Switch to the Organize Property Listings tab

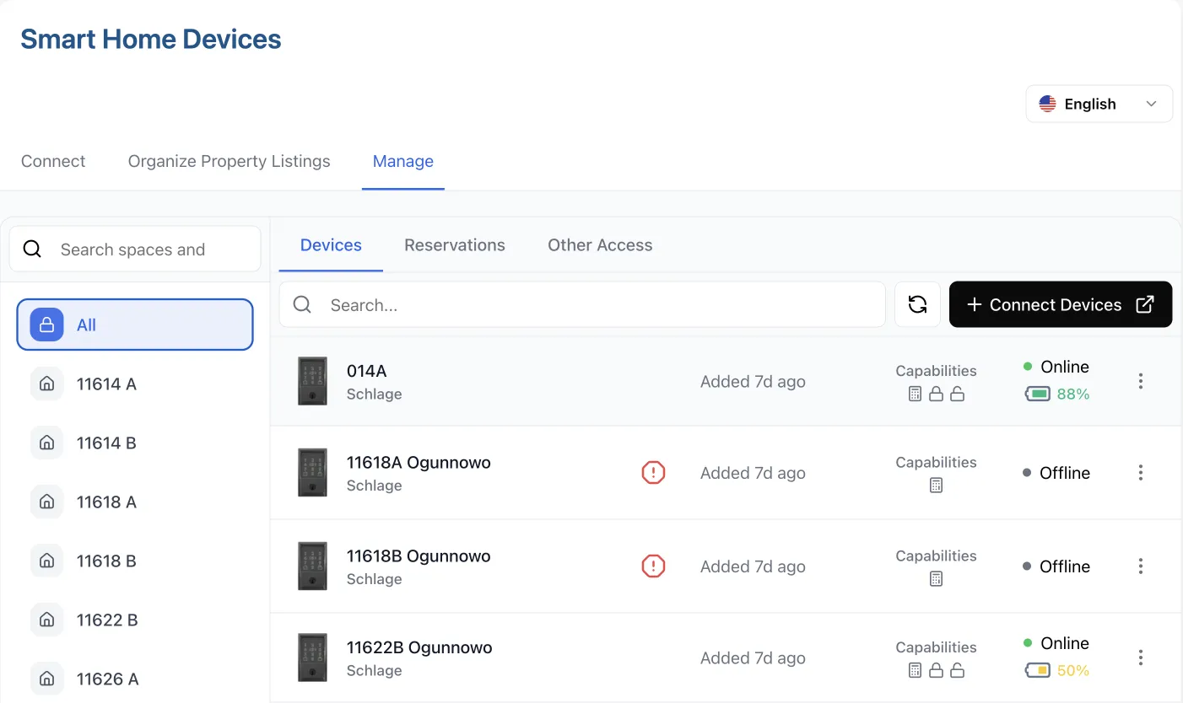point(229,161)
